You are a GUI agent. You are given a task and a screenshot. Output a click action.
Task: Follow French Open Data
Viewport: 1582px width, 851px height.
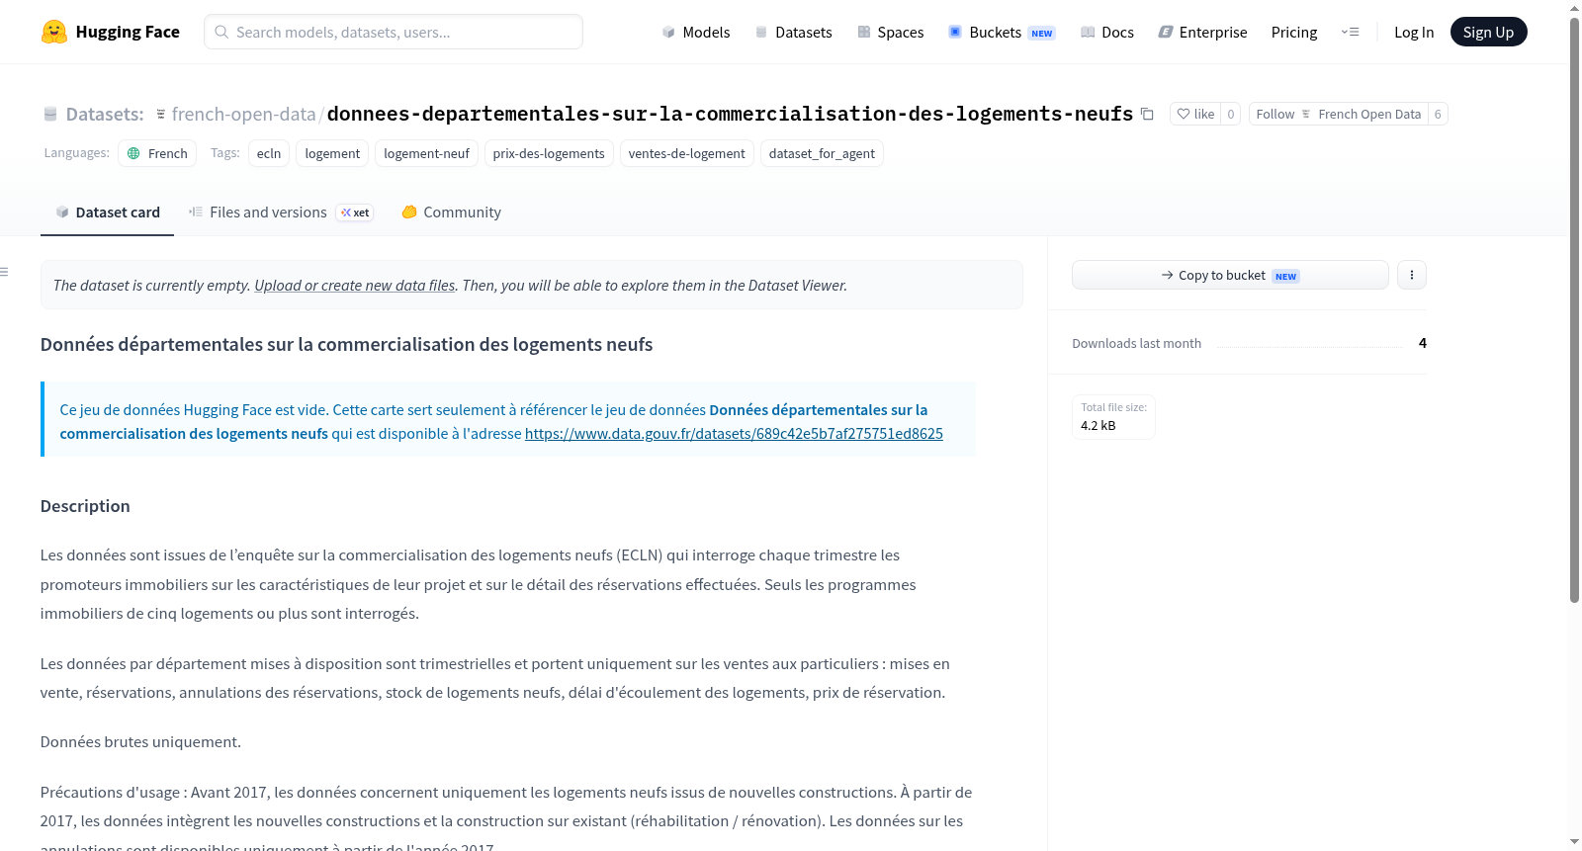(1339, 114)
